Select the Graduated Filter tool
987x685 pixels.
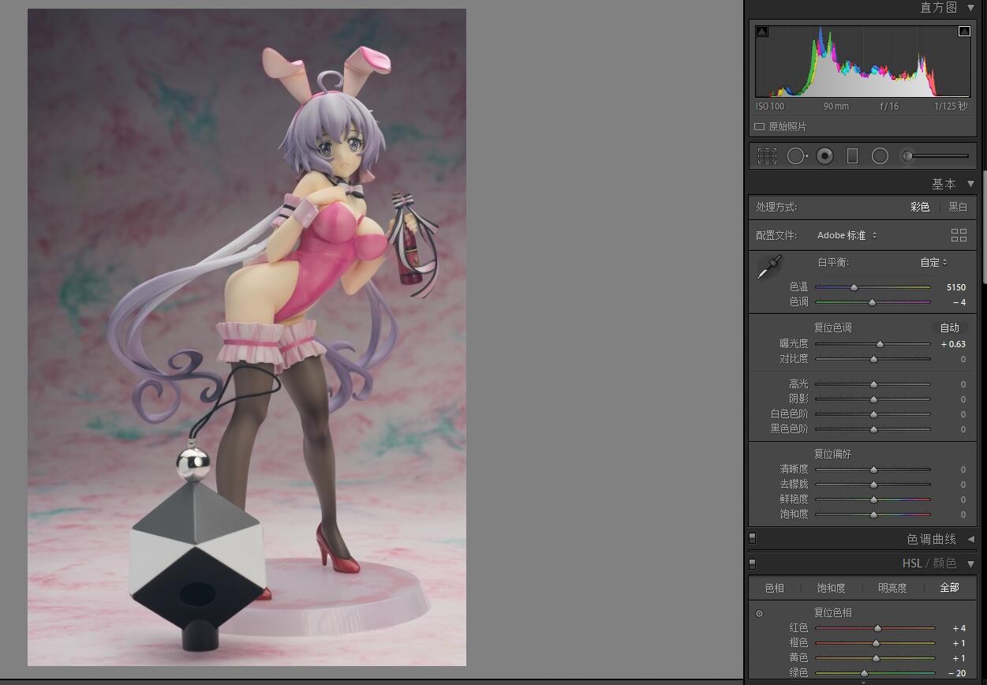click(852, 156)
